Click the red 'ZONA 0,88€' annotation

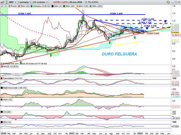pyautogui.click(x=153, y=34)
